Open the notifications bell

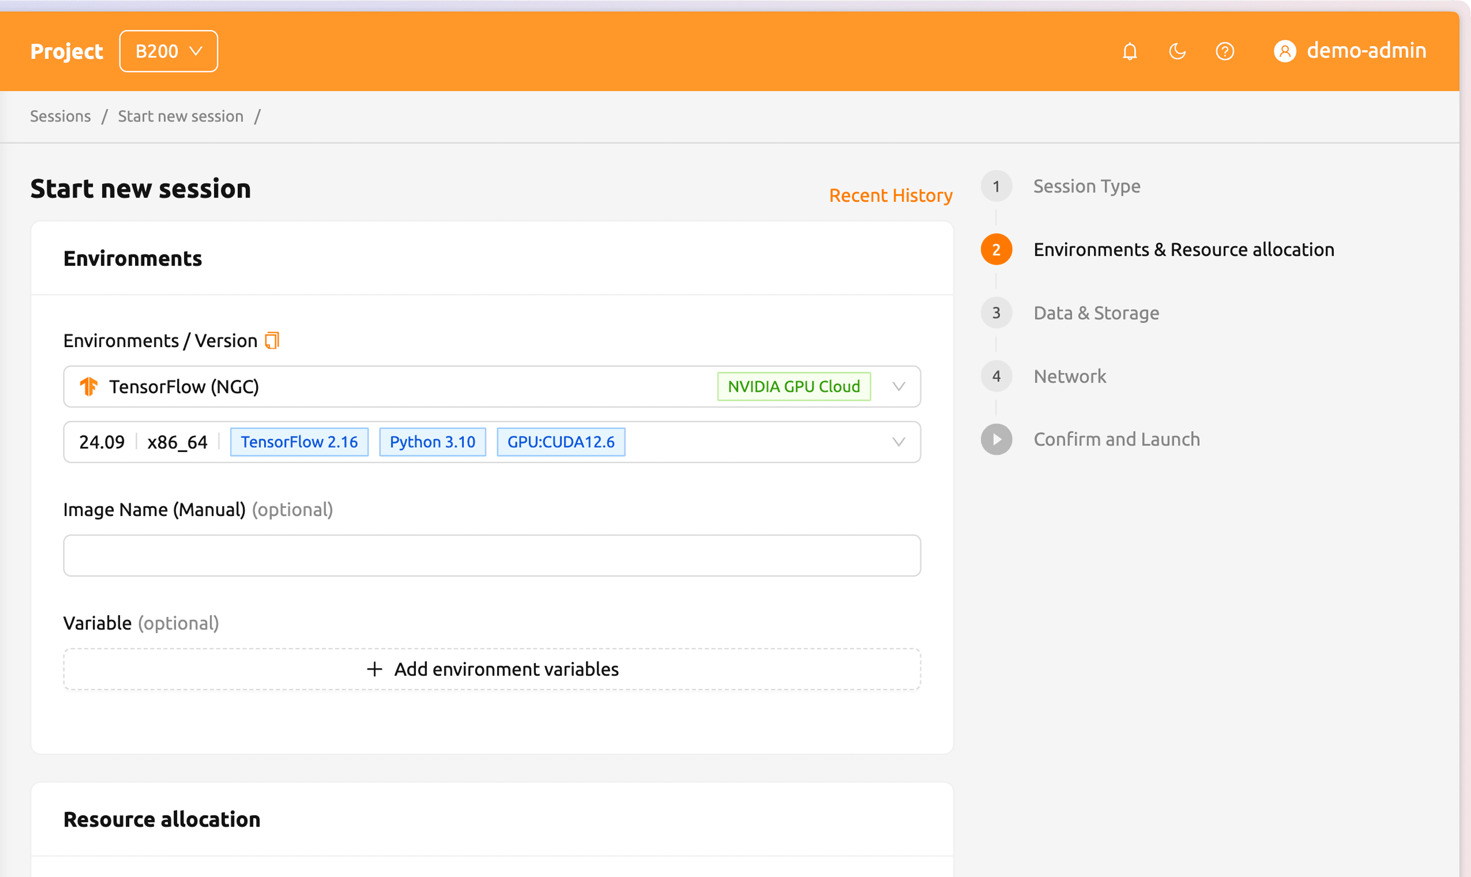1129,52
